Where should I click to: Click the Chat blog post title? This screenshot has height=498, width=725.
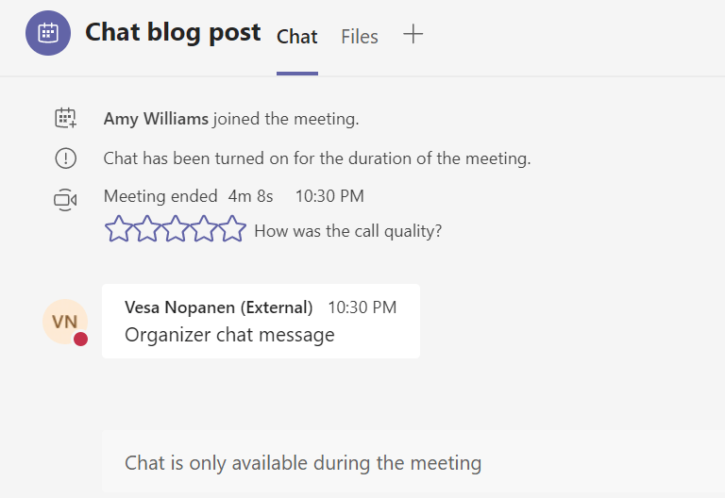tap(173, 32)
